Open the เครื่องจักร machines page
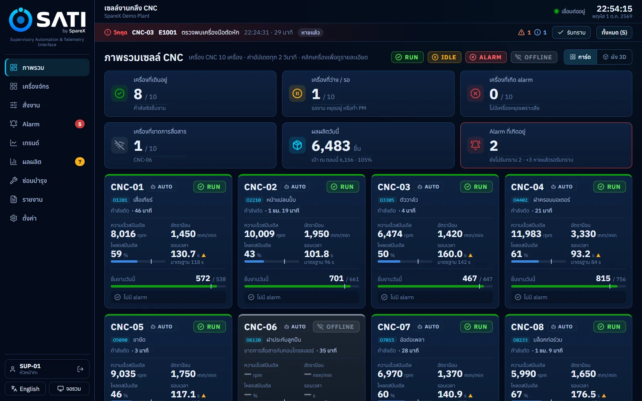 coord(47,86)
